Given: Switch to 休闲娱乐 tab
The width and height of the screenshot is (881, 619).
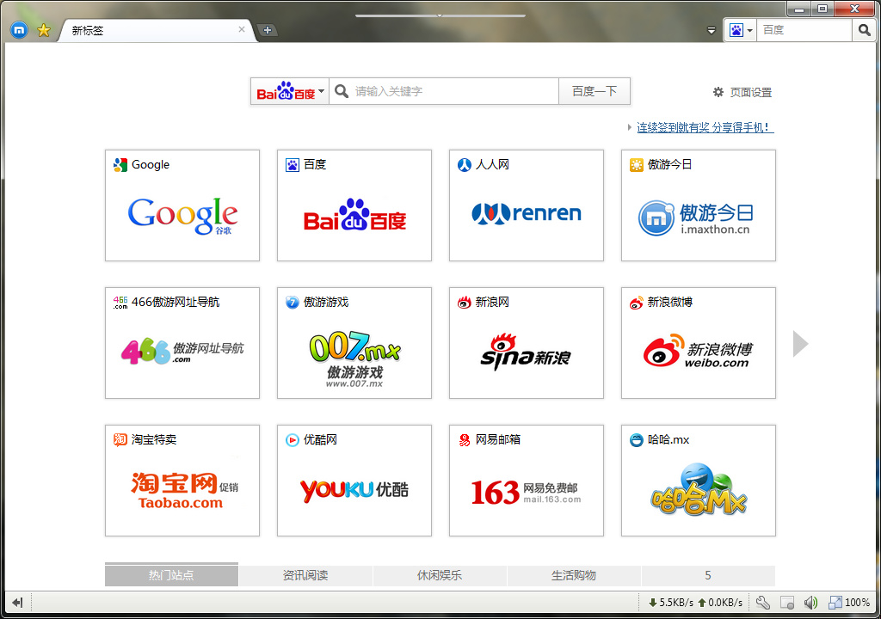Looking at the screenshot, I should pyautogui.click(x=440, y=575).
